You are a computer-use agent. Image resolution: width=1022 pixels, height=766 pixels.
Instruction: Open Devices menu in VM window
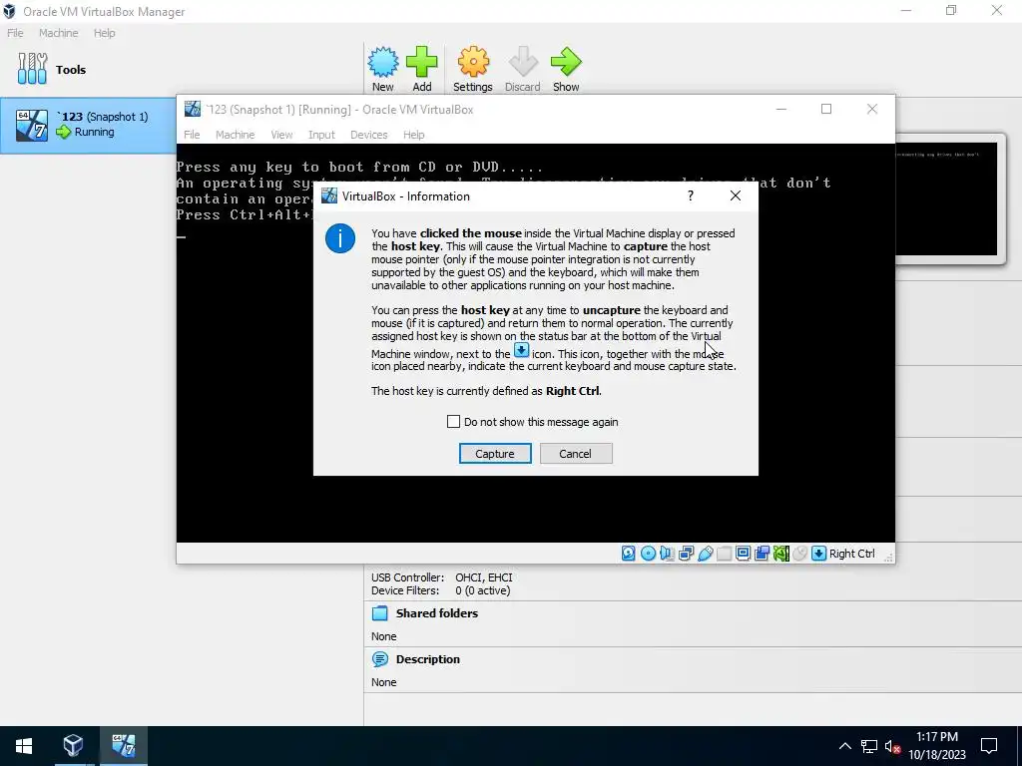pyautogui.click(x=369, y=135)
